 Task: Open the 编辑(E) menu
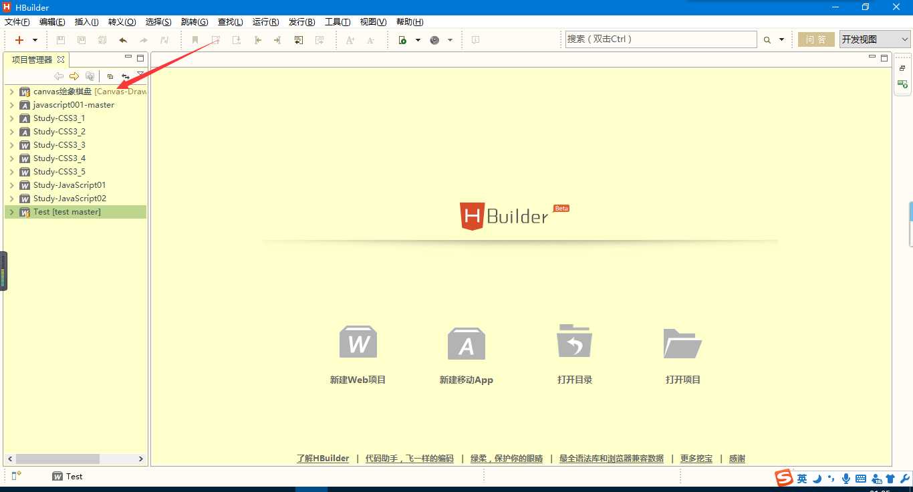coord(52,22)
